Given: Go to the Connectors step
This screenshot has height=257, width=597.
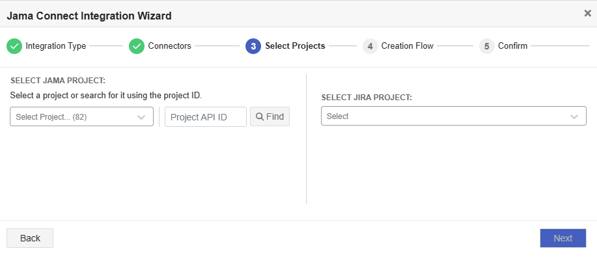Looking at the screenshot, I should pos(170,46).
